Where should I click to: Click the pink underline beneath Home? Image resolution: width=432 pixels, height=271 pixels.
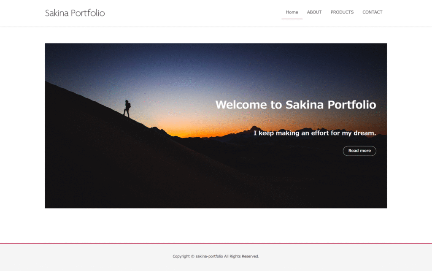(x=292, y=19)
